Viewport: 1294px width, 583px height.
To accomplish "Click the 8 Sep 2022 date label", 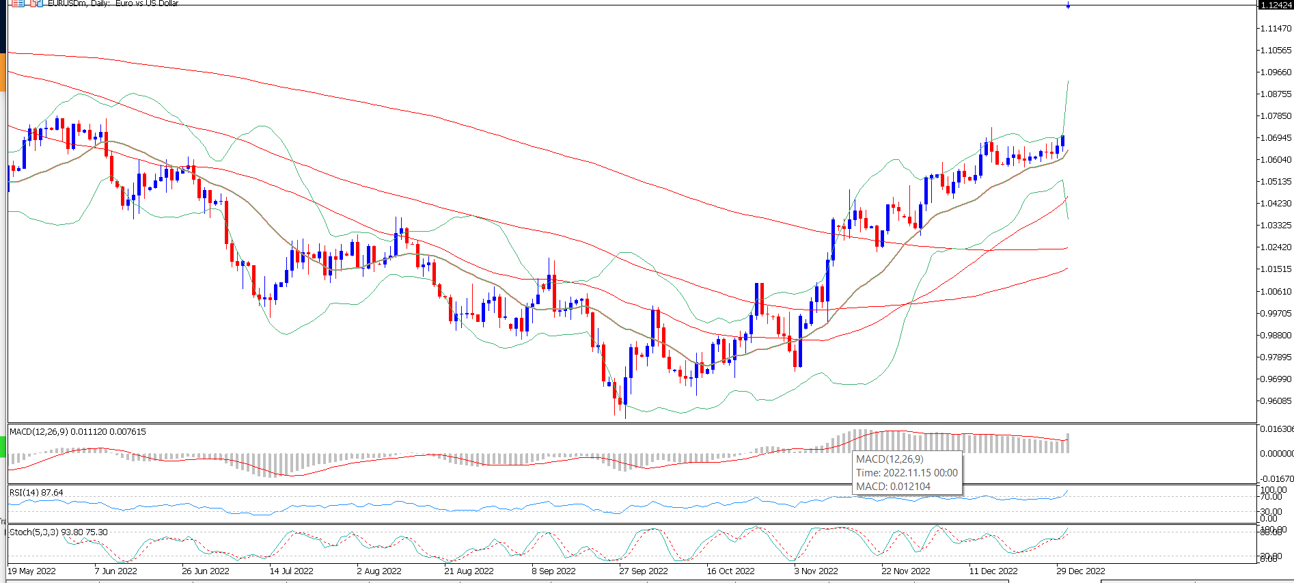I will pos(553,571).
